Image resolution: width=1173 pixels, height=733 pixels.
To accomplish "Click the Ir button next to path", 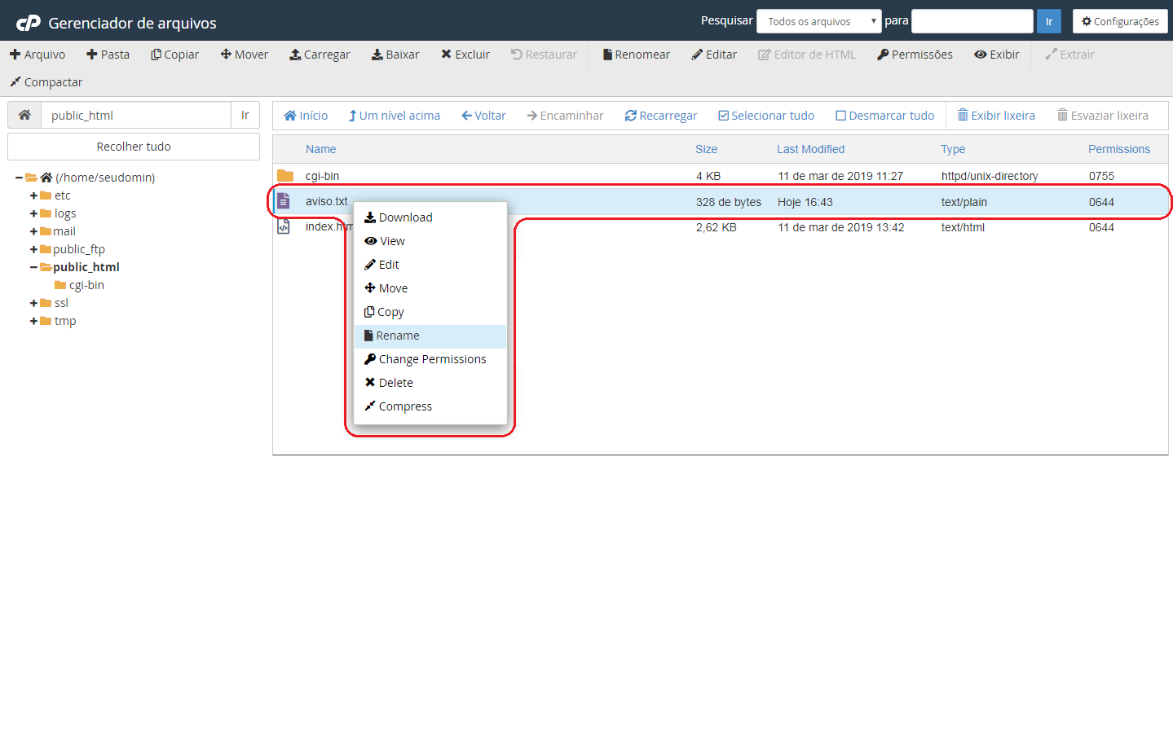I will 245,115.
